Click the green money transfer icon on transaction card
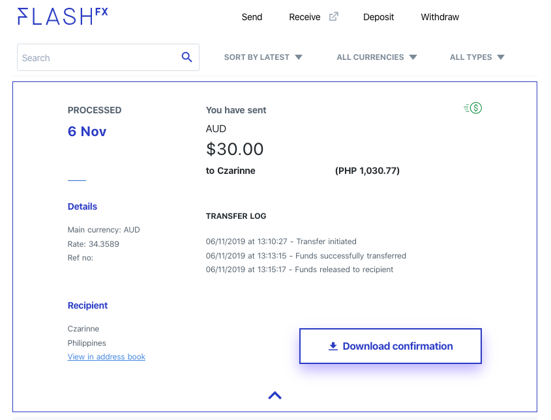This screenshot has width=551, height=420. [x=472, y=107]
